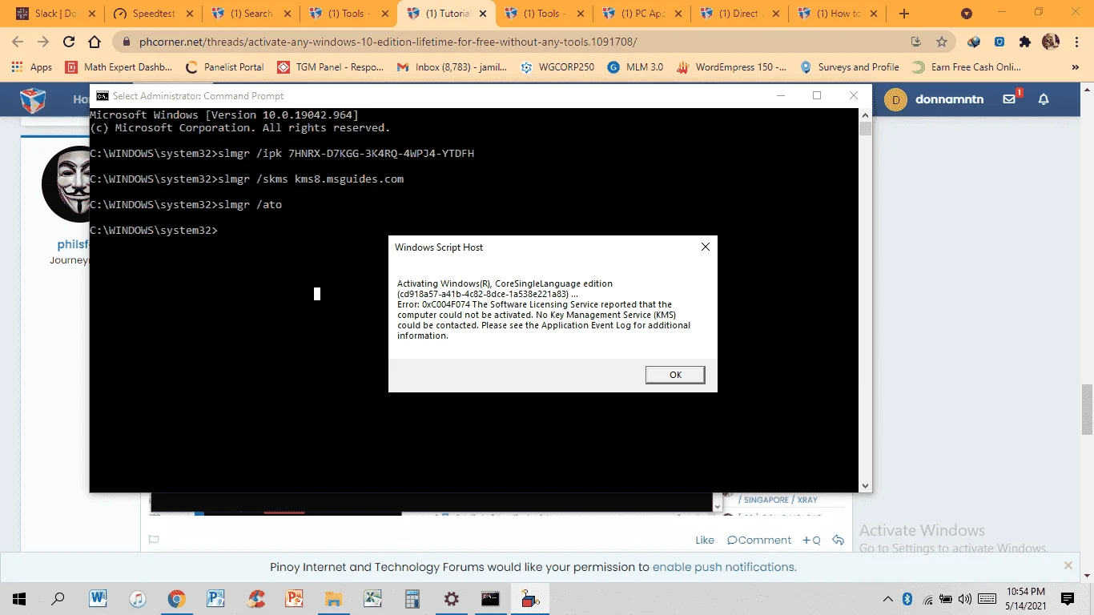This screenshot has width=1094, height=615.
Task: Click the Comment link on the post
Action: [x=759, y=541]
